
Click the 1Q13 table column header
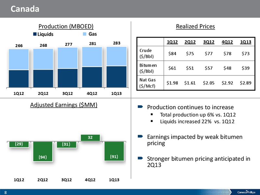coord(246,42)
